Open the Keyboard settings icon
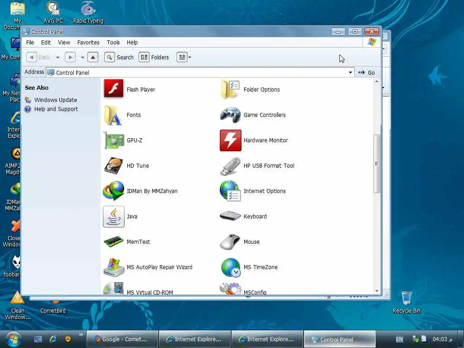Viewport: 464px width, 348px height. click(x=230, y=216)
